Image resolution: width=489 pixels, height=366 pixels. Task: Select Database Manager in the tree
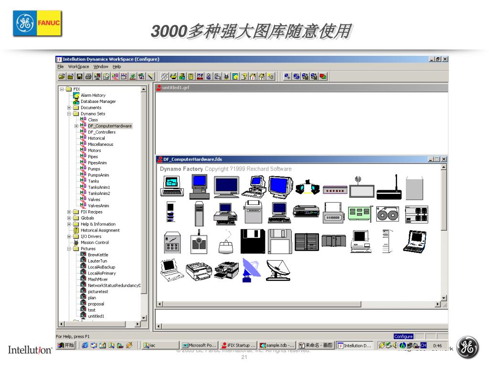point(98,102)
